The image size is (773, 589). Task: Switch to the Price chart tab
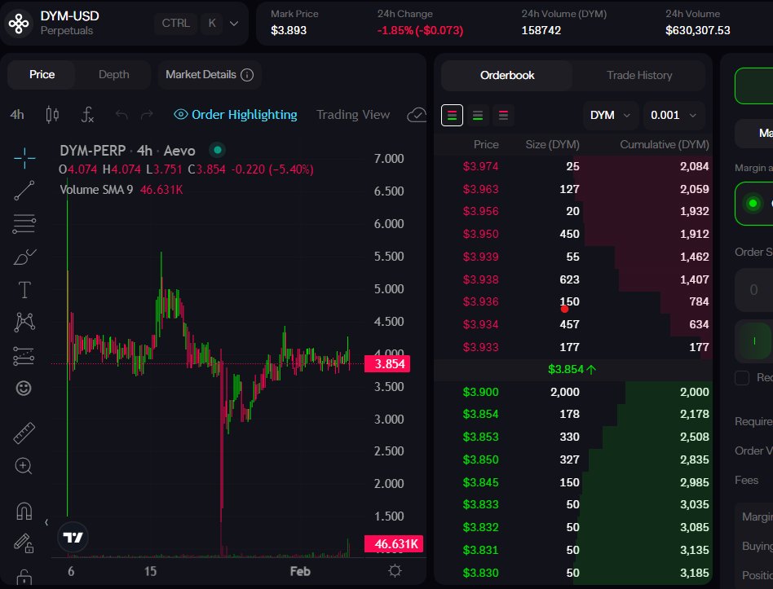pyautogui.click(x=42, y=75)
